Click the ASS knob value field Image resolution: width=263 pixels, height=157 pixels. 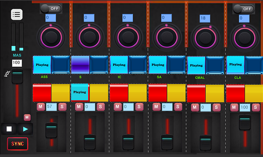pos(51,18)
